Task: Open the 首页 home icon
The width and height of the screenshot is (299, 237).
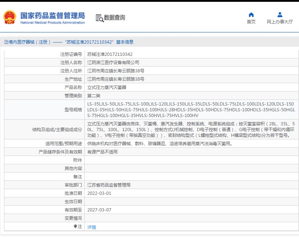Action: click(251, 15)
